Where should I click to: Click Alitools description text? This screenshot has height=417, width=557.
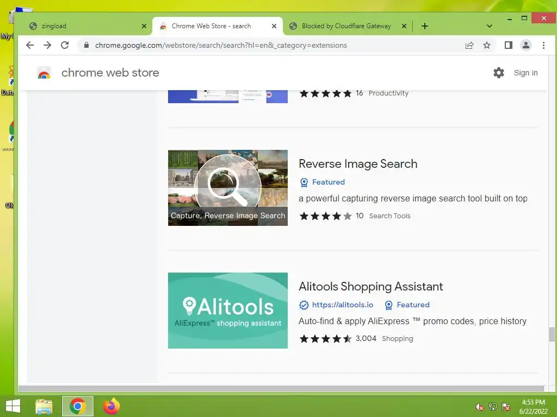click(x=412, y=321)
